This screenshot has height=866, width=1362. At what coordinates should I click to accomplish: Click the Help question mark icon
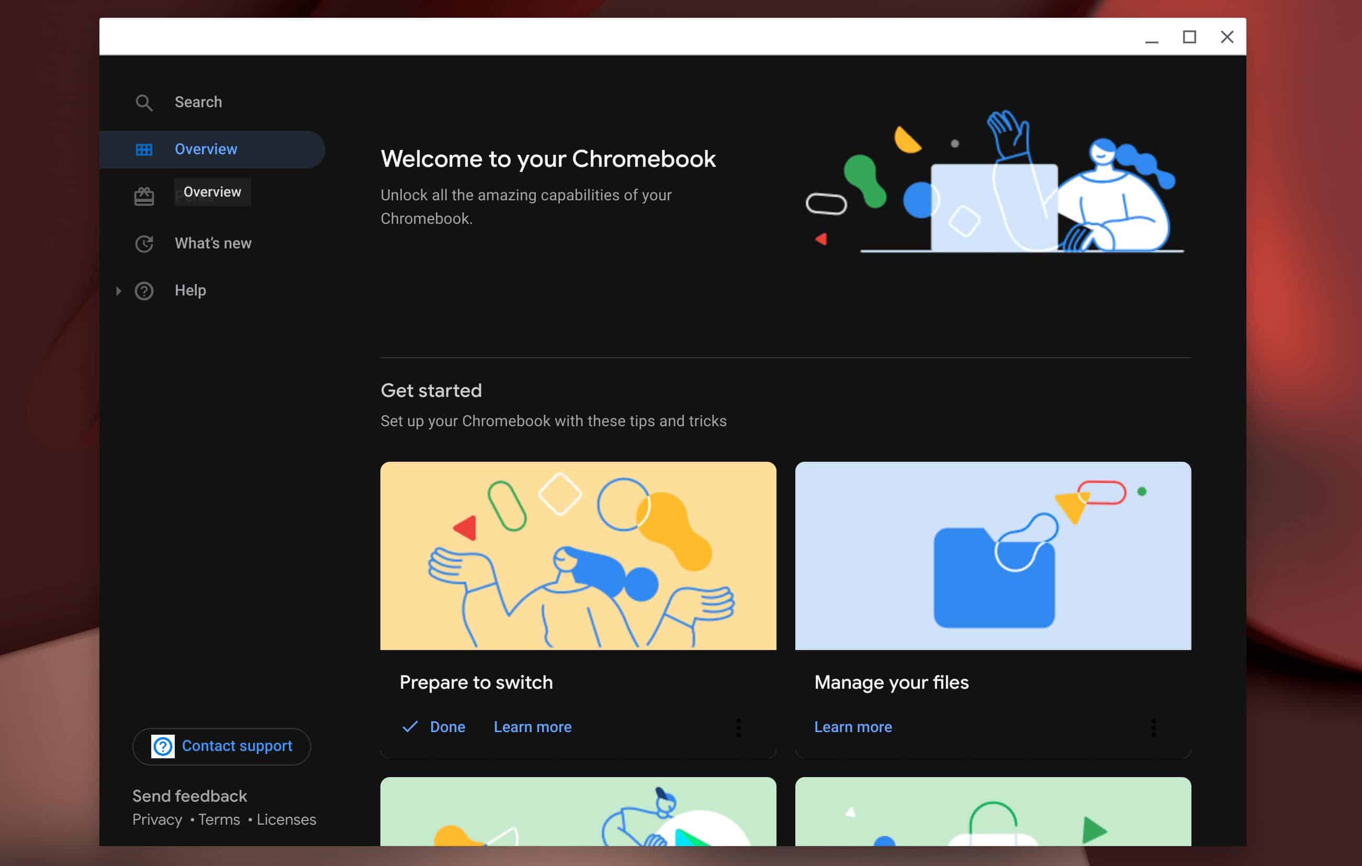tap(144, 291)
